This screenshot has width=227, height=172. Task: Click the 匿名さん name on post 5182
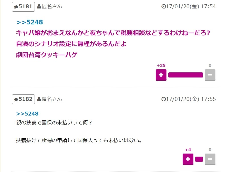(x=52, y=99)
